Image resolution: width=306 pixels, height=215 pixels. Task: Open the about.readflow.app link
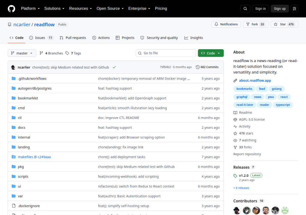tap(255, 81)
